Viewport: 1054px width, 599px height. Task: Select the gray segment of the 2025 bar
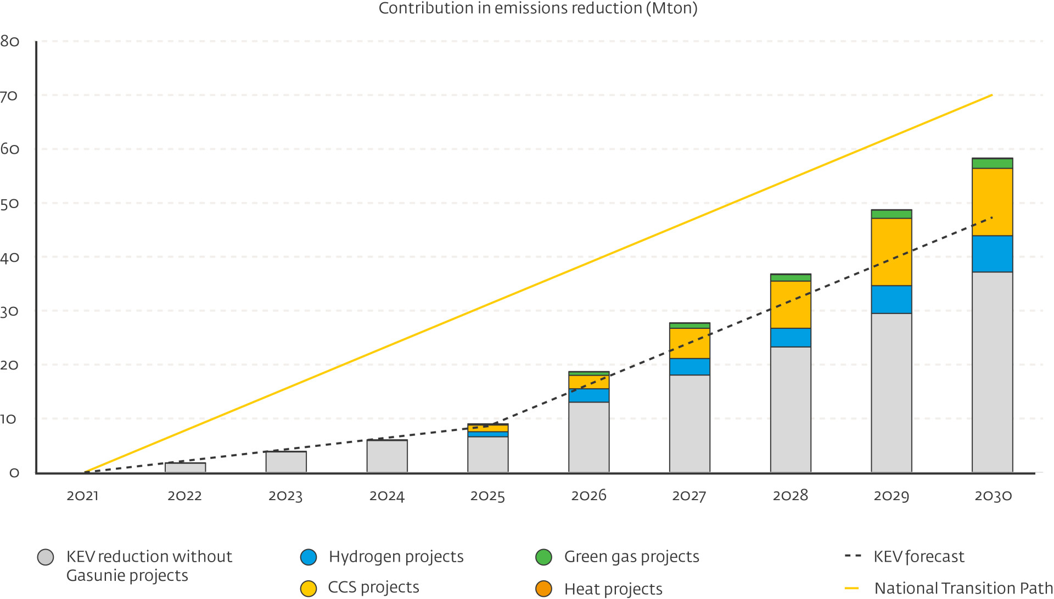pyautogui.click(x=488, y=455)
